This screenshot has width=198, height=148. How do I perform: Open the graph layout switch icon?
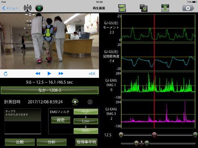point(122,8)
